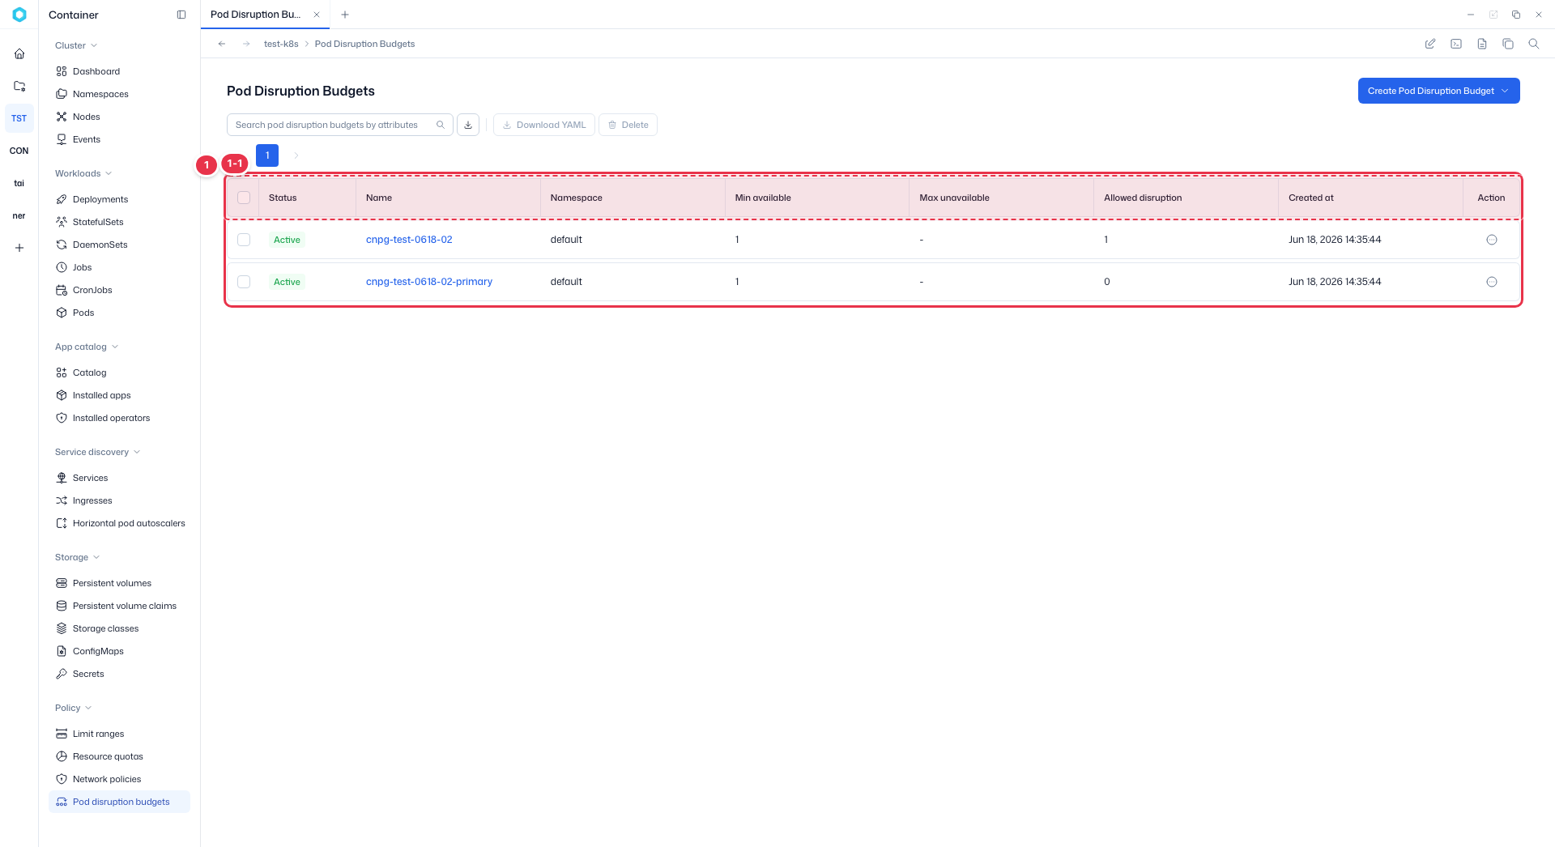Click the Delete button

(x=628, y=125)
